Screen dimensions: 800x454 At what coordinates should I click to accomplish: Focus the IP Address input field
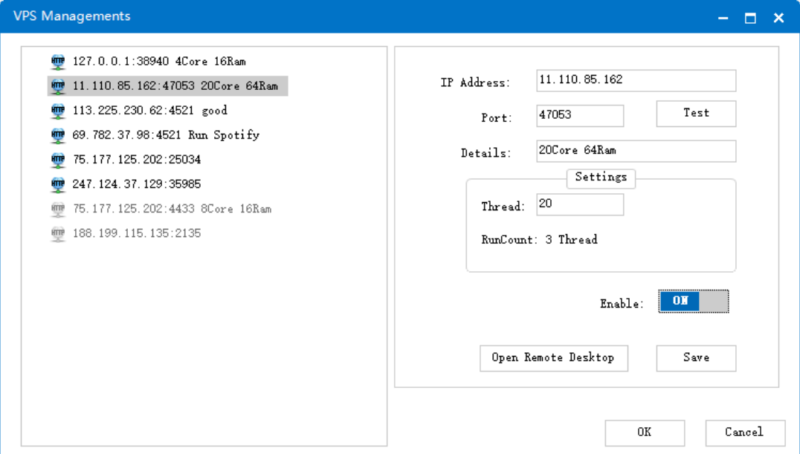636,80
